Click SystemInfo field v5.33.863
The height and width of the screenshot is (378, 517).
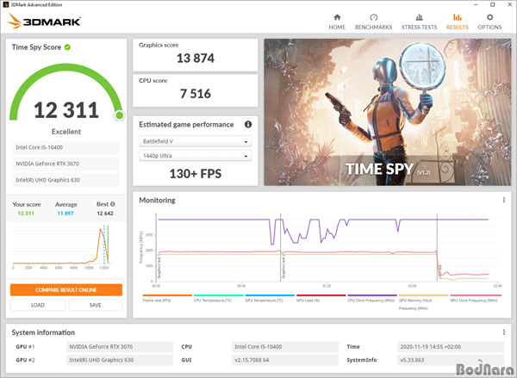[x=451, y=360]
